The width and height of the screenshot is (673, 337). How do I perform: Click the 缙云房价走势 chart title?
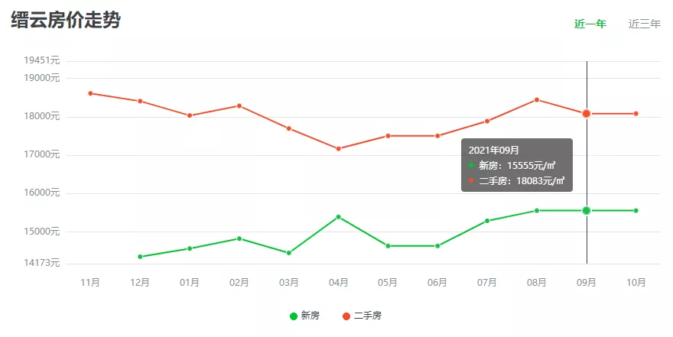[x=66, y=21]
